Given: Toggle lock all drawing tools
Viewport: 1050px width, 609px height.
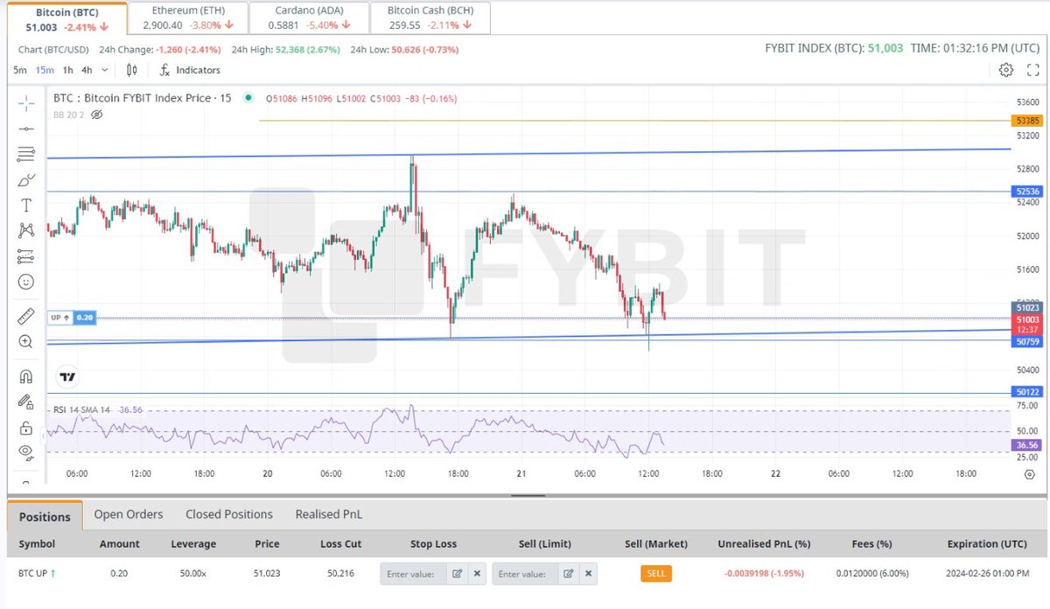Looking at the screenshot, I should tap(26, 428).
